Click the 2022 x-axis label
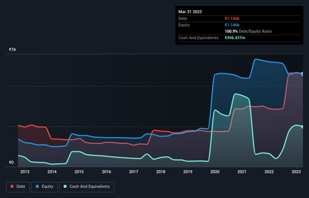The height and width of the screenshot is (198, 309). [269, 172]
